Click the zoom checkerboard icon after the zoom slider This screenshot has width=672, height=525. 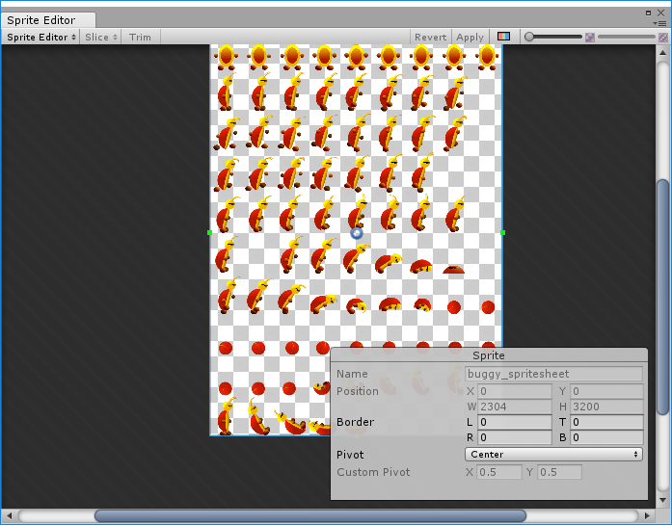590,37
